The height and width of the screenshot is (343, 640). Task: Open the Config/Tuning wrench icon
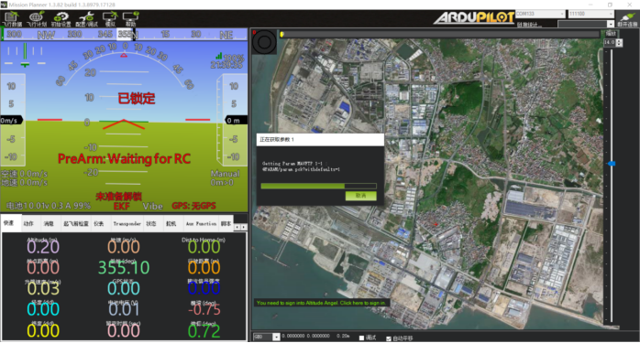click(86, 18)
